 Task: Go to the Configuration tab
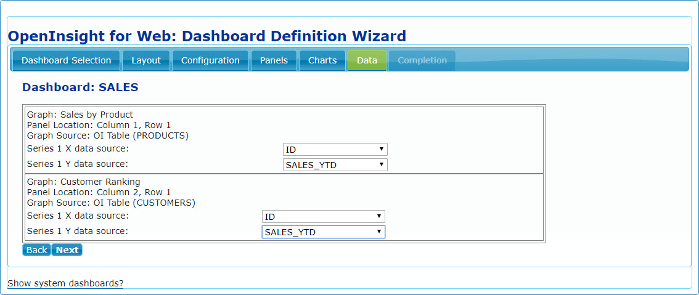[x=210, y=60]
